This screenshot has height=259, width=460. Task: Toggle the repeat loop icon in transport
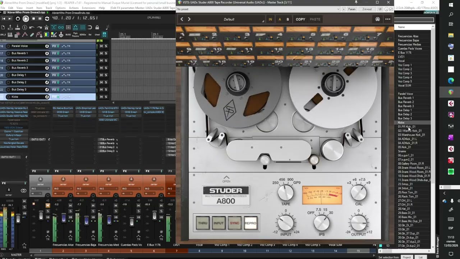tap(47, 19)
